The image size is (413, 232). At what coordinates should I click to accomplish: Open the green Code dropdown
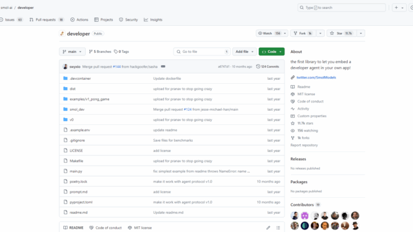click(272, 52)
